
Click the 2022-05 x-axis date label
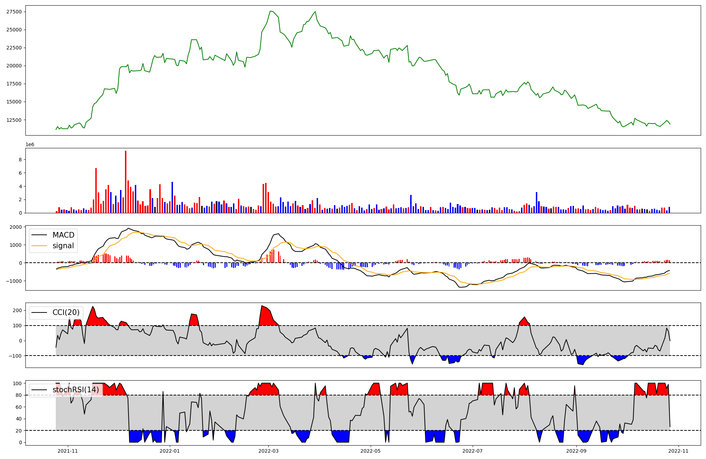point(371,451)
